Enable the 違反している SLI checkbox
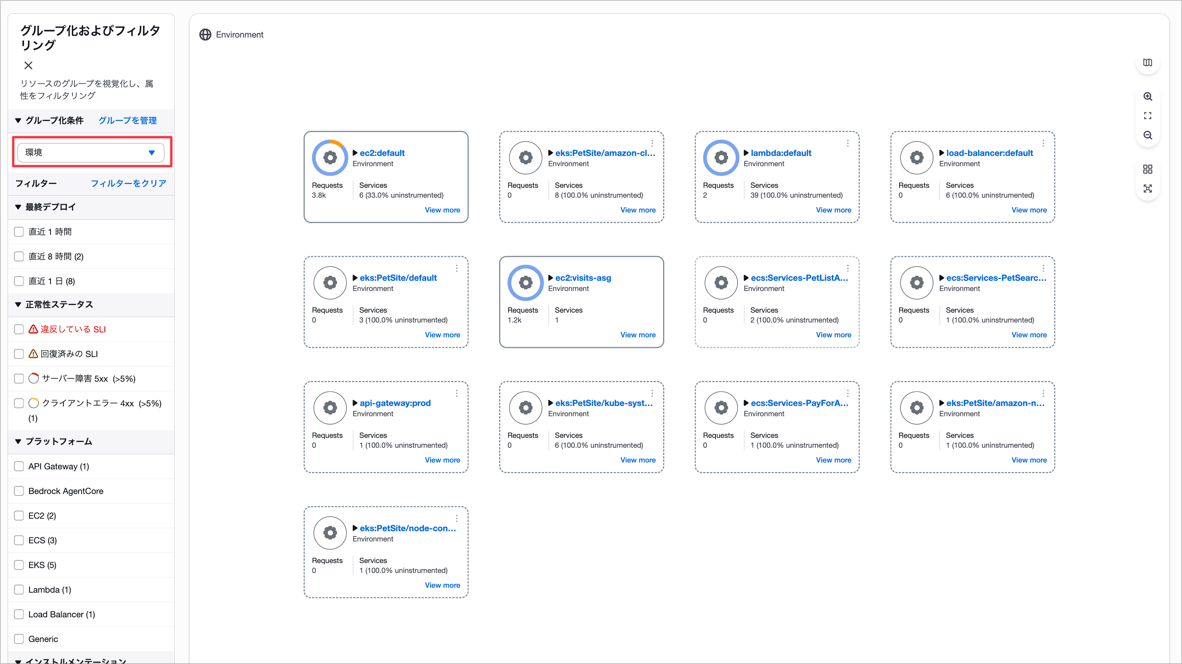 click(19, 329)
